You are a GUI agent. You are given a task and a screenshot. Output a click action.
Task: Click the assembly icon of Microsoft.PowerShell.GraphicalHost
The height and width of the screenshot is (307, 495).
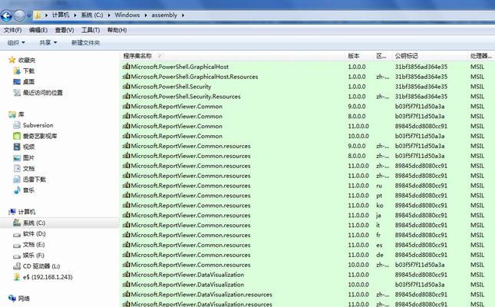click(x=127, y=66)
